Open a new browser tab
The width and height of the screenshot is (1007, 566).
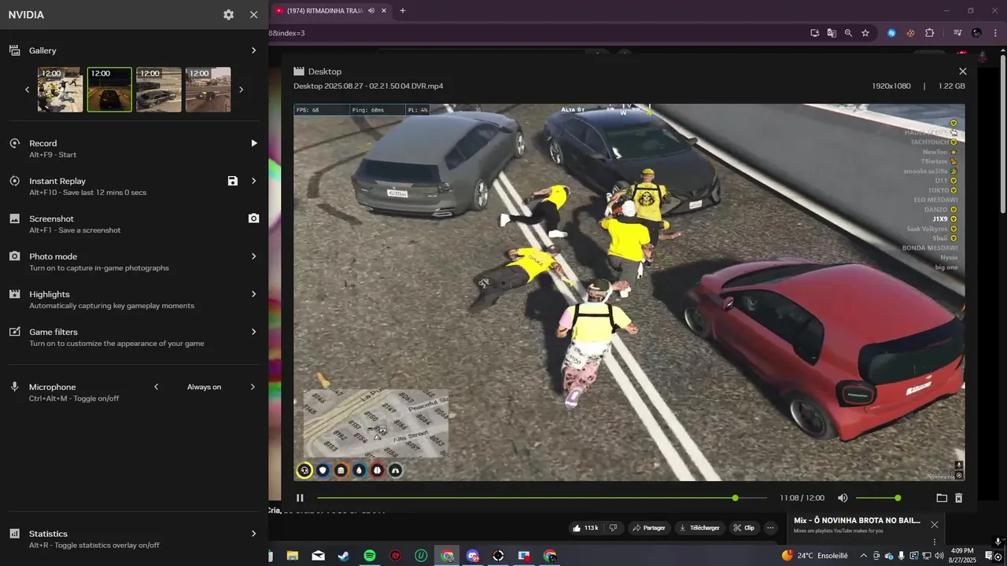tap(403, 11)
